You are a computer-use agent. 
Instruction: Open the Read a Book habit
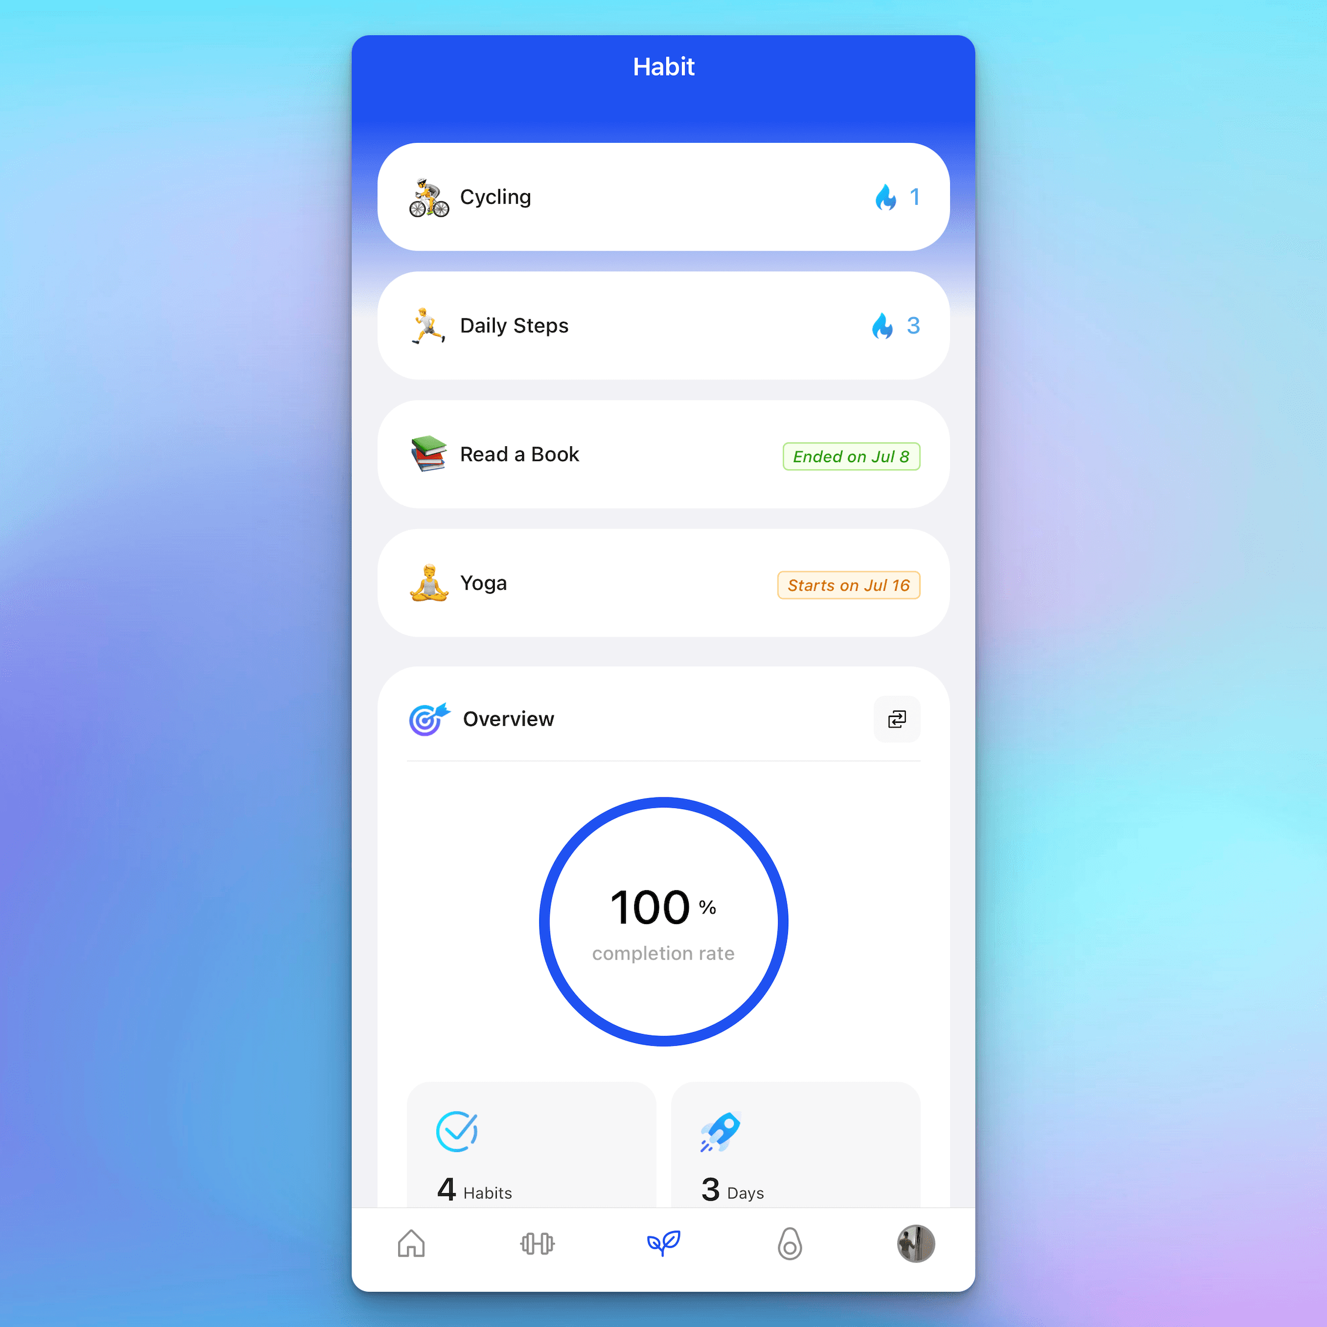[662, 454]
